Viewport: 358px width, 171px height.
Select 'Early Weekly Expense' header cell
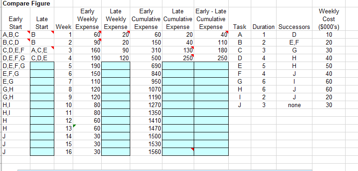pyautogui.click(x=87, y=19)
